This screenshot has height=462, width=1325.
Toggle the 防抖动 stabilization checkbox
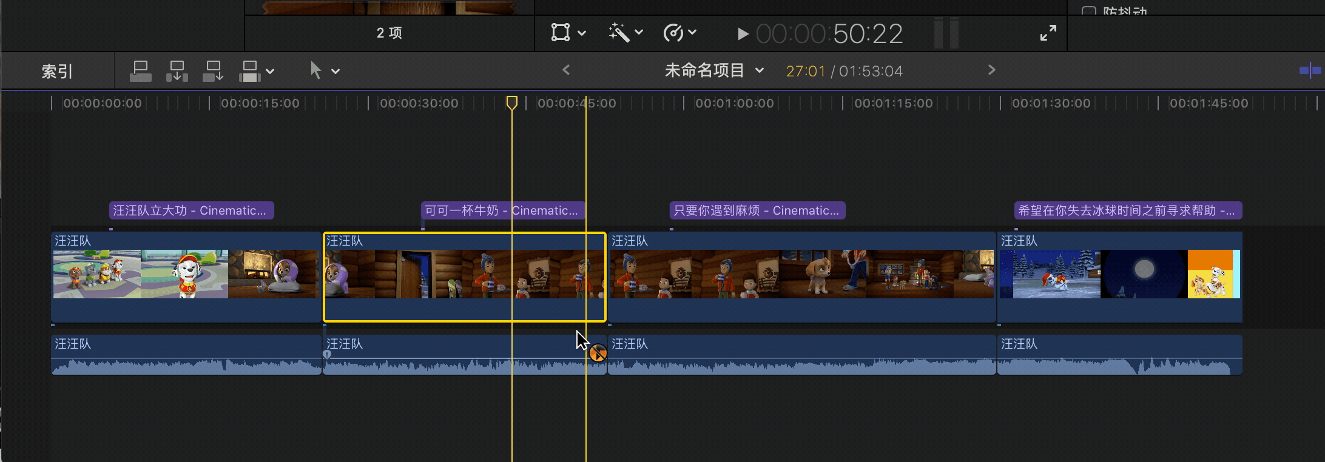click(1089, 12)
